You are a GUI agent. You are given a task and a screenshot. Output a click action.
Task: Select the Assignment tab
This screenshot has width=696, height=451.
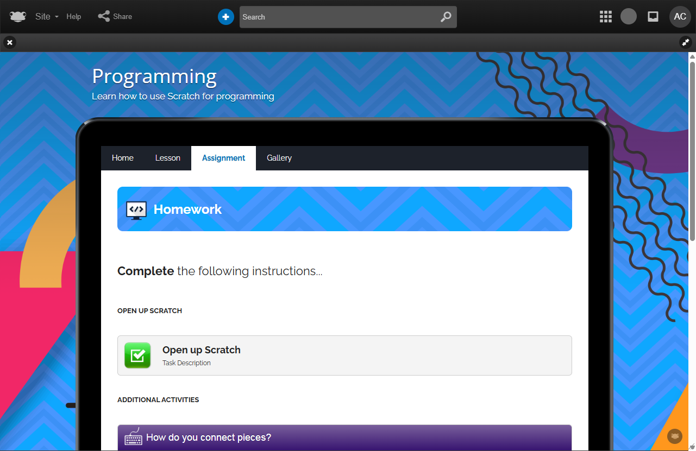pyautogui.click(x=223, y=158)
